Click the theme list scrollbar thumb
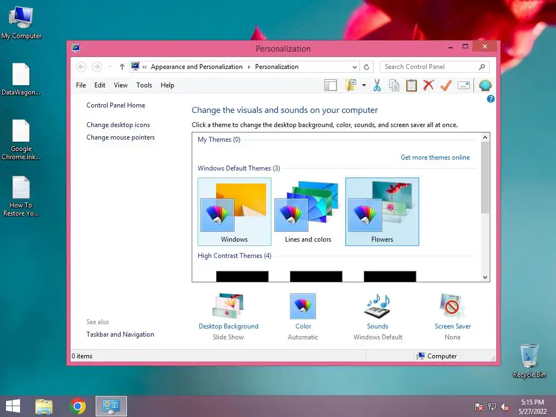The width and height of the screenshot is (556, 417). pyautogui.click(x=485, y=178)
